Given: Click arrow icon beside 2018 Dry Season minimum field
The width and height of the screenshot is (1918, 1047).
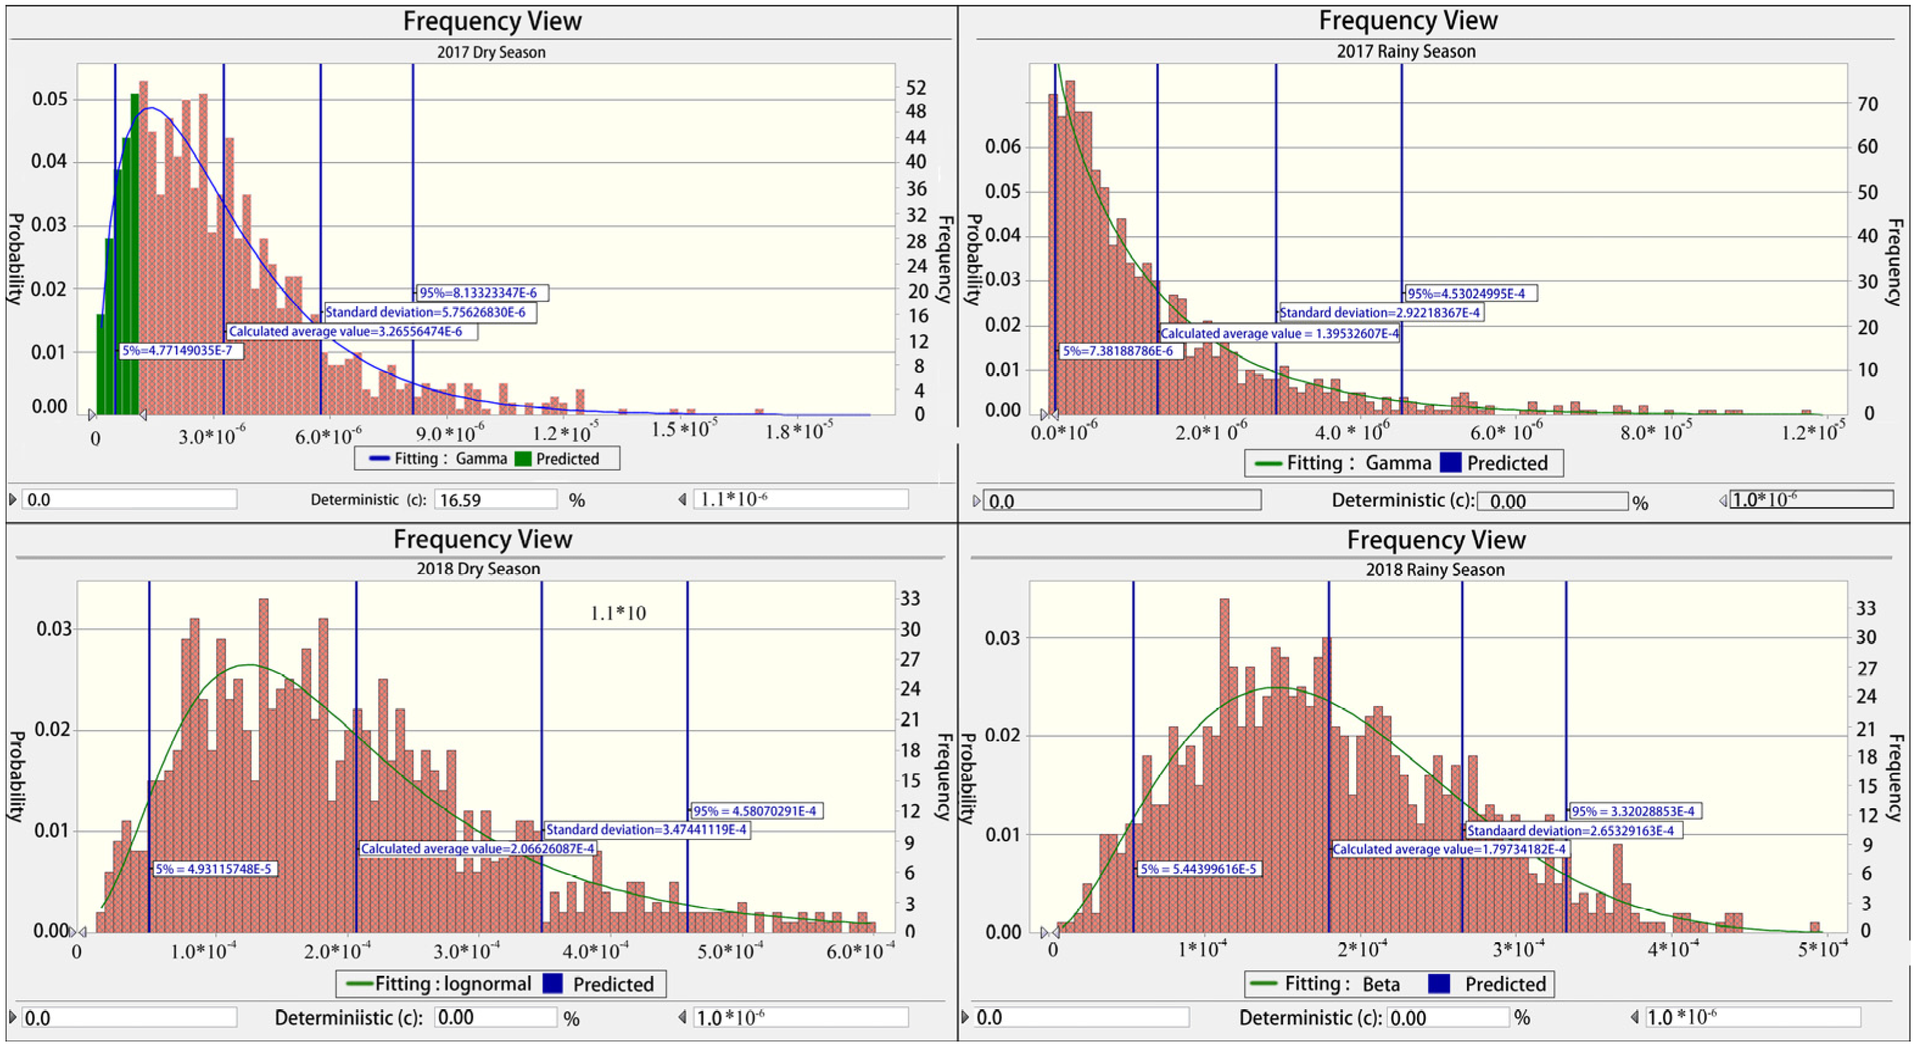Looking at the screenshot, I should pos(13,1017).
